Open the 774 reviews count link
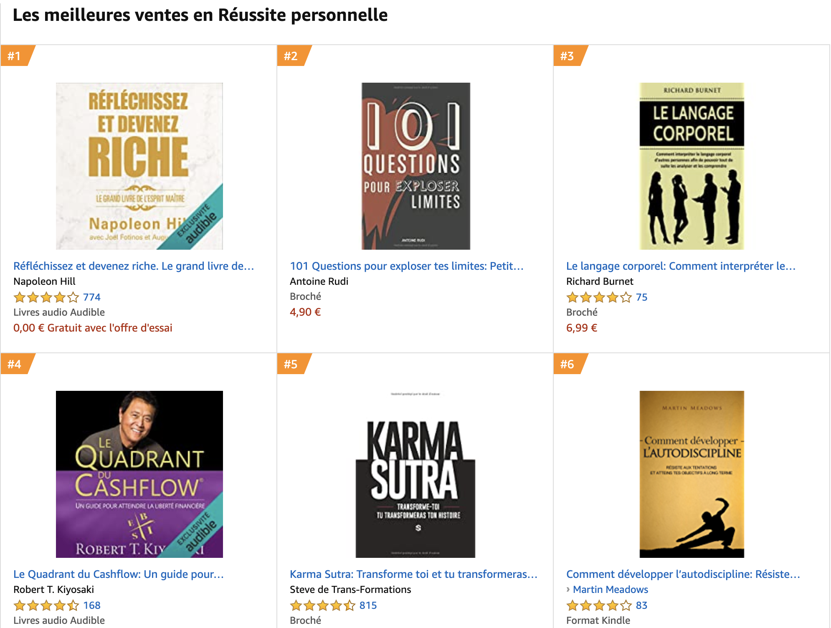This screenshot has height=628, width=831. click(x=92, y=297)
